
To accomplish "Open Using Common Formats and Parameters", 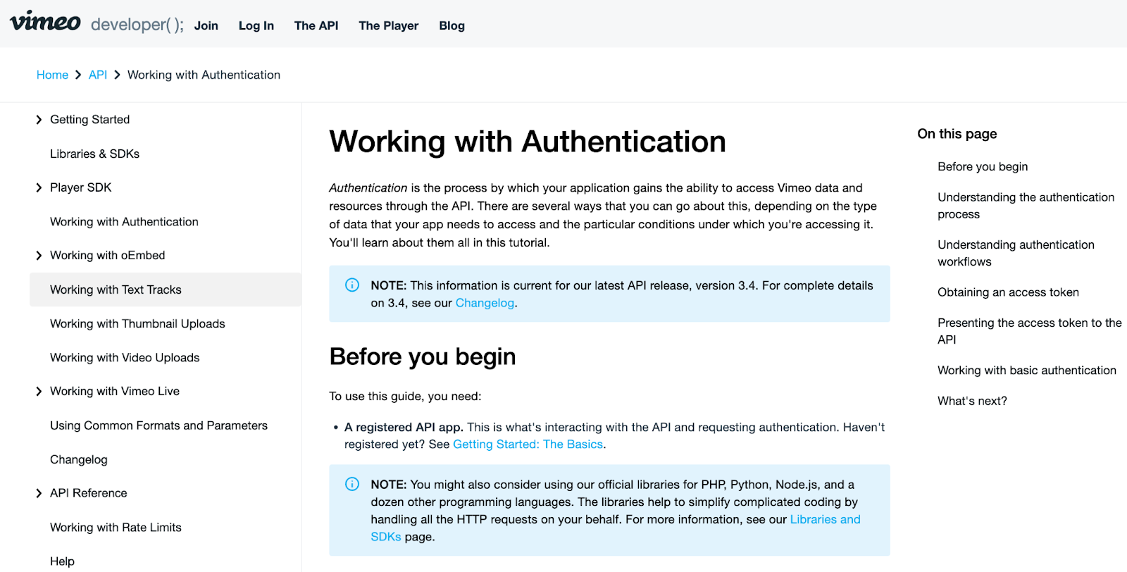I will (158, 425).
